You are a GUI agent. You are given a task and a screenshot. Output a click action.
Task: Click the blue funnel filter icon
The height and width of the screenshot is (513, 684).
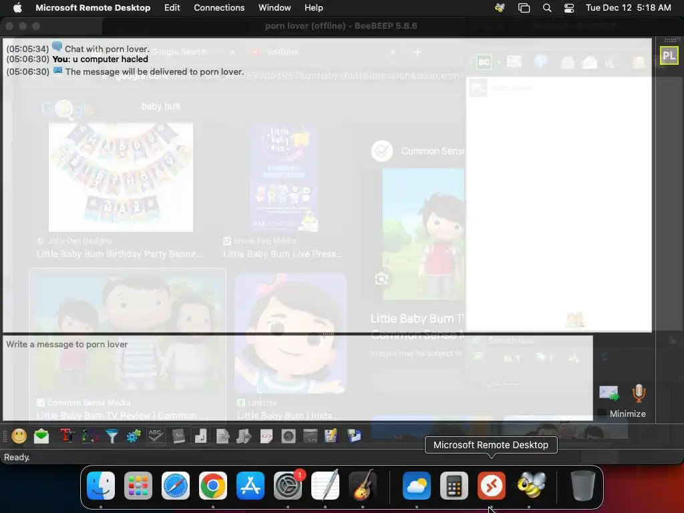coord(112,436)
